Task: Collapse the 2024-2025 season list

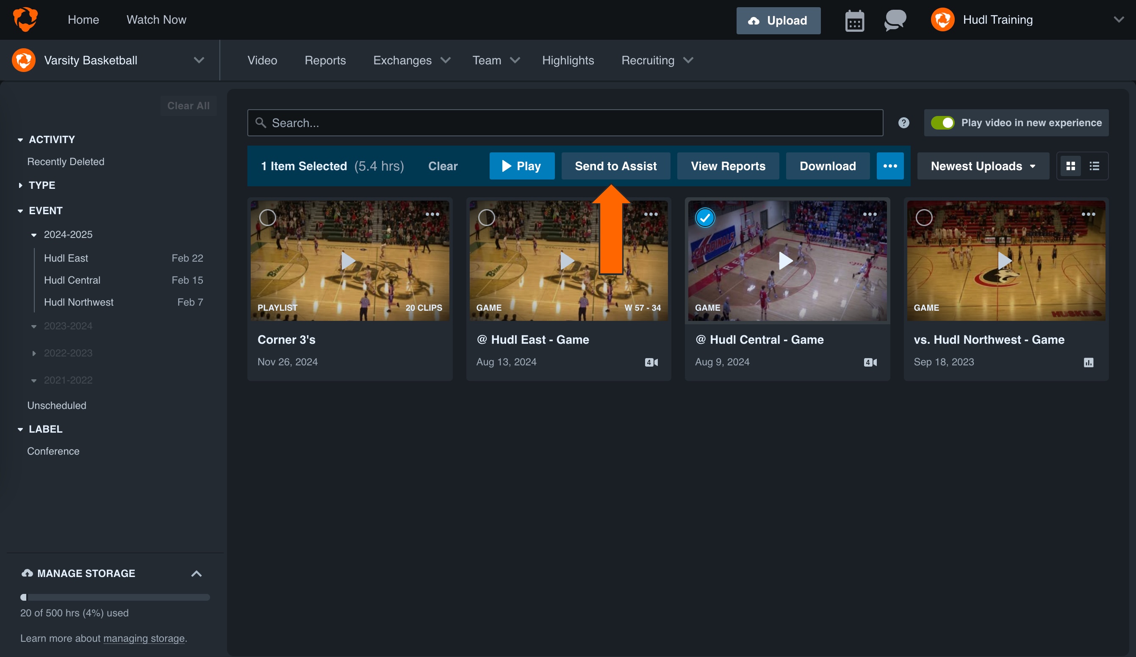Action: click(x=35, y=235)
